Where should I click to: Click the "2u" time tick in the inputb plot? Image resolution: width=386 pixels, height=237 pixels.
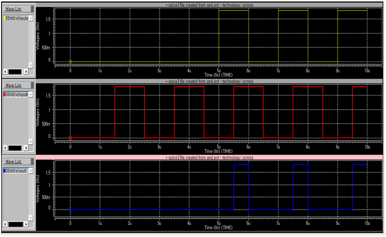point(129,147)
